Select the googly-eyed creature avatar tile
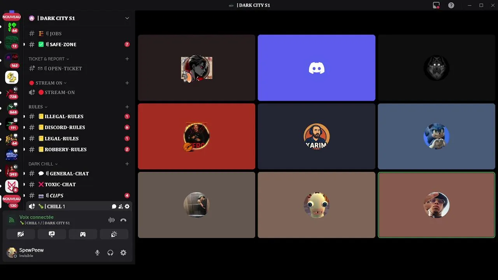This screenshot has height=280, width=498. 316,205
